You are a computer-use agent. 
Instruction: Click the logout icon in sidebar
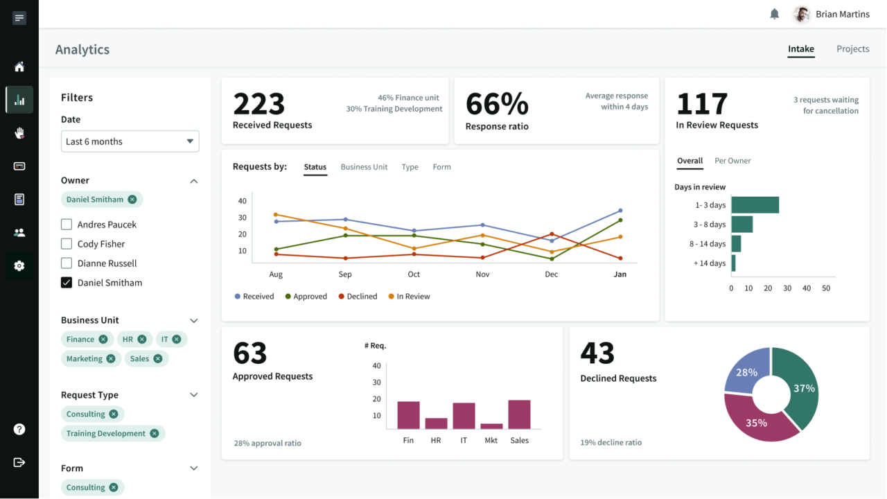click(19, 462)
